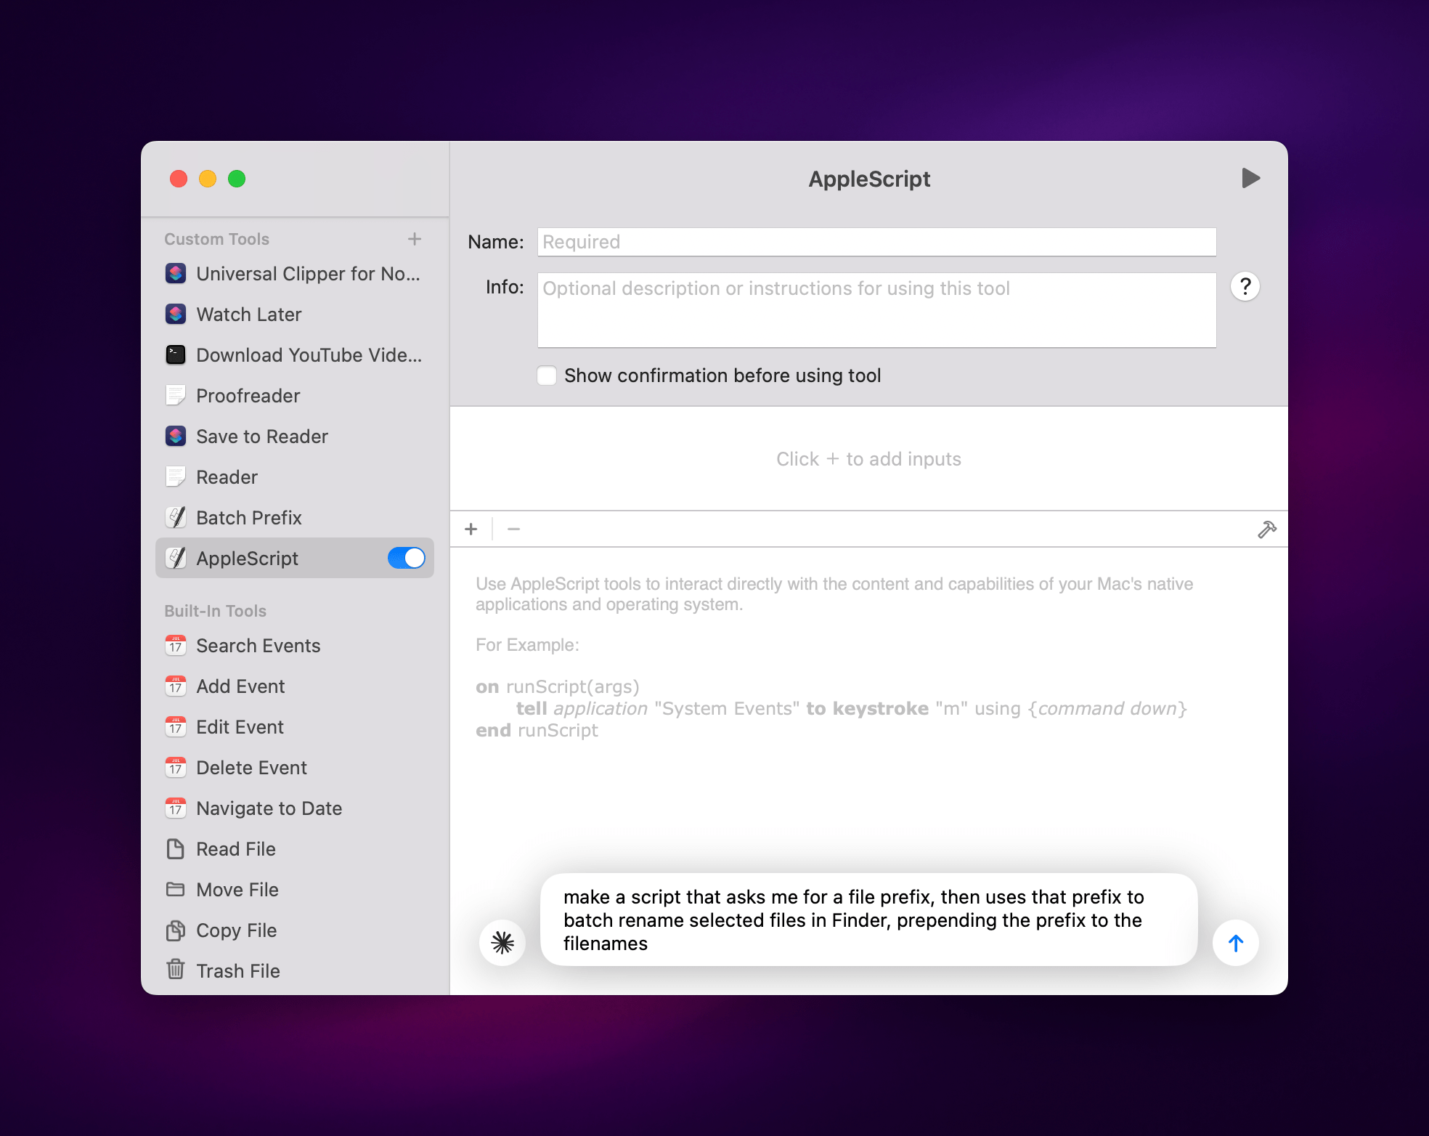
Task: Click the 'Click + to add inputs' area
Action: (x=868, y=459)
